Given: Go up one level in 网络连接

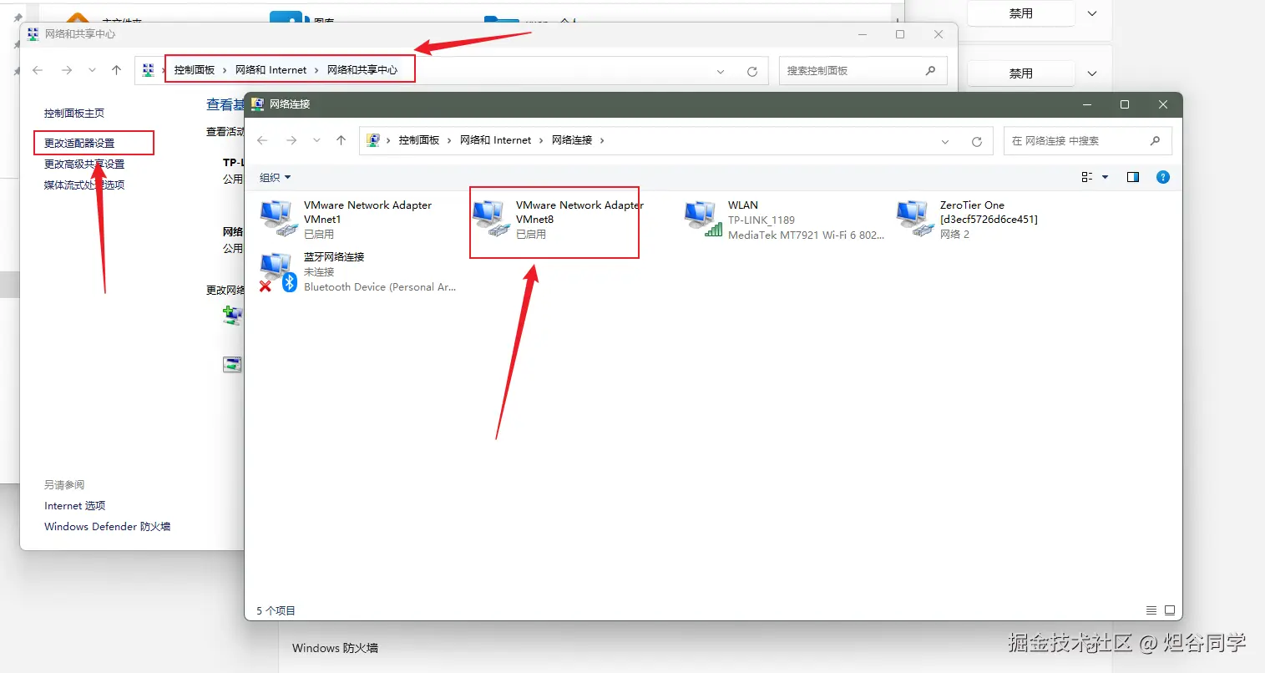Looking at the screenshot, I should tap(341, 140).
